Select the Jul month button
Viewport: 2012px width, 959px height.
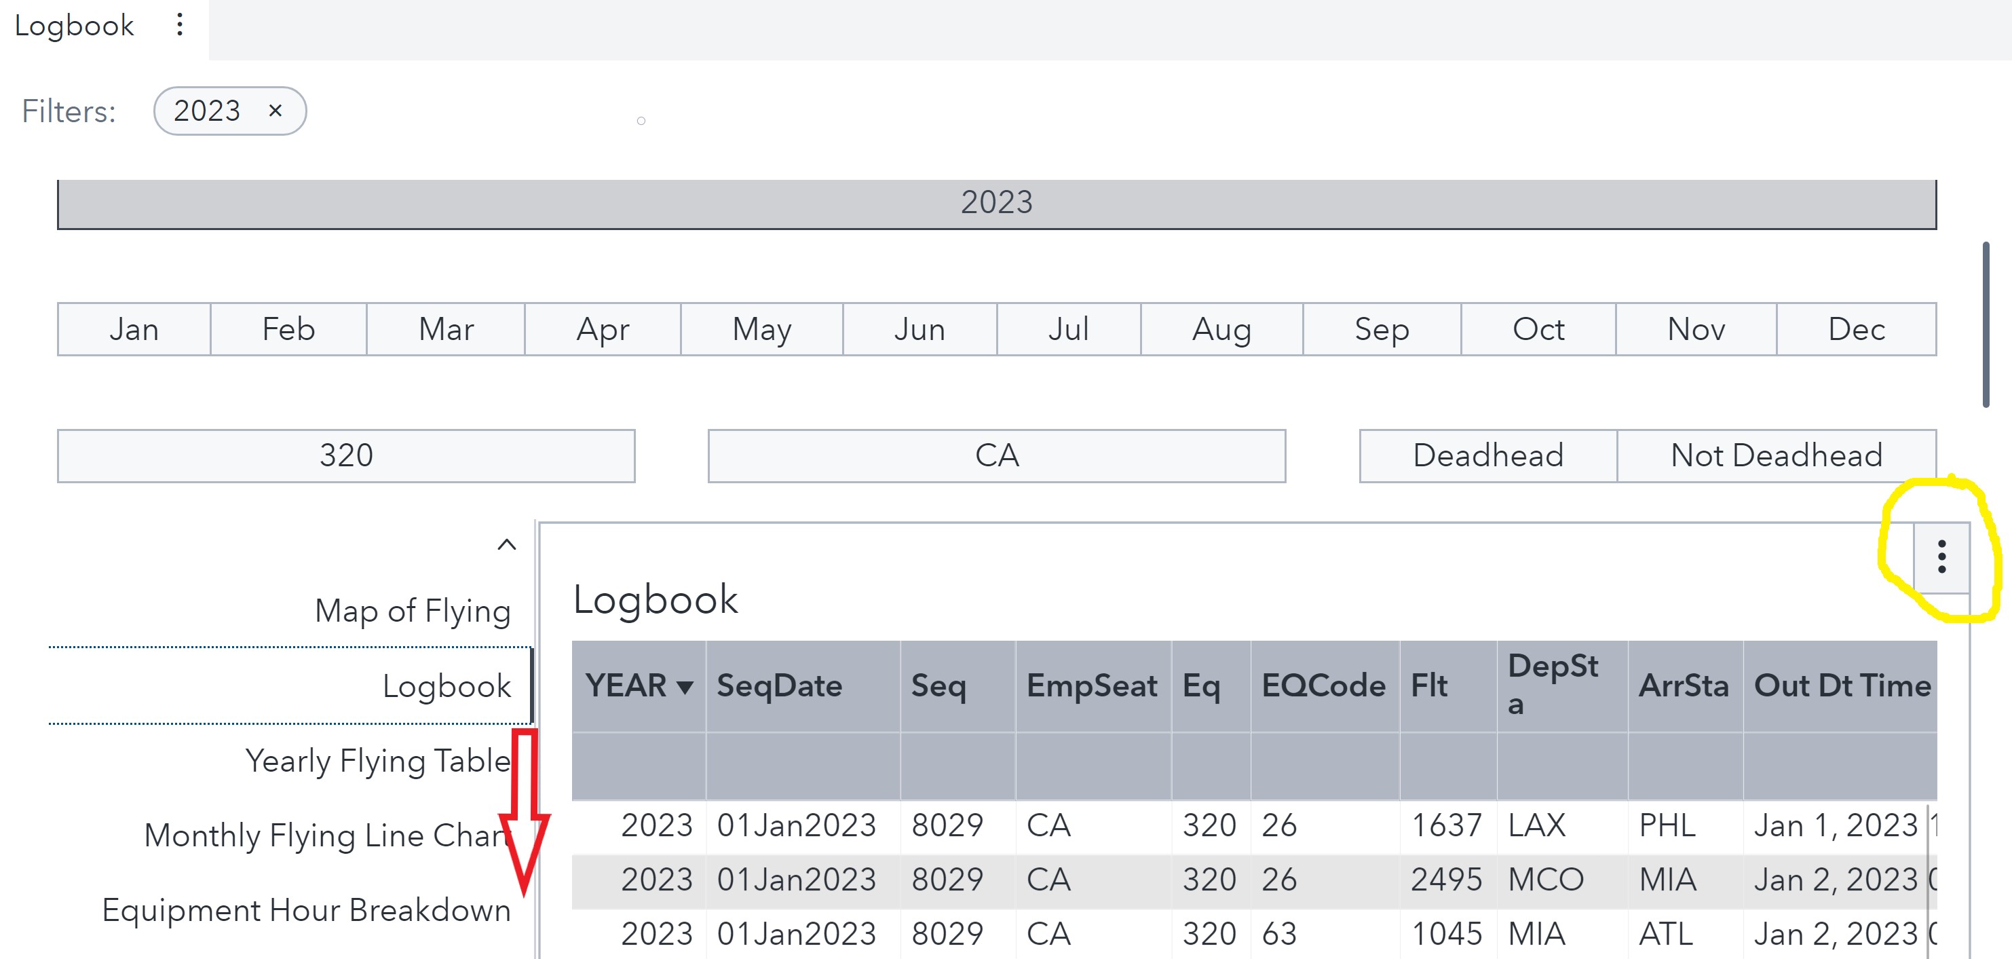[x=1067, y=330]
